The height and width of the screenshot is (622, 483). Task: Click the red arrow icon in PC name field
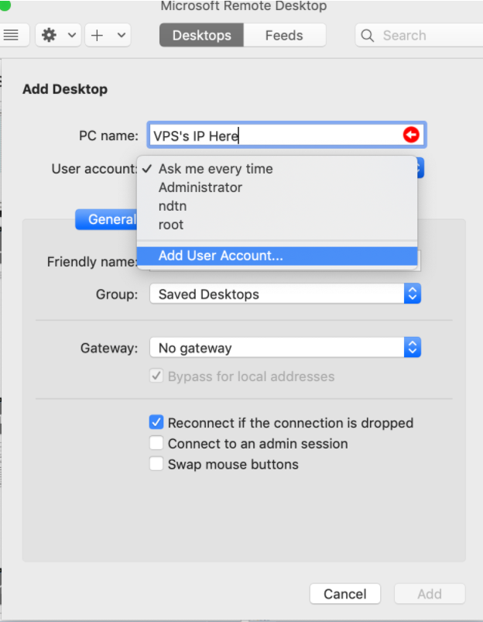point(410,136)
